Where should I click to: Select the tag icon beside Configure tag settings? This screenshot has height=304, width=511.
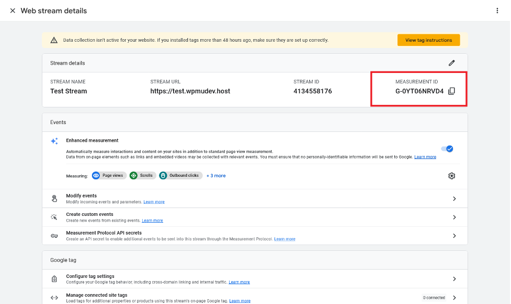[54, 279]
